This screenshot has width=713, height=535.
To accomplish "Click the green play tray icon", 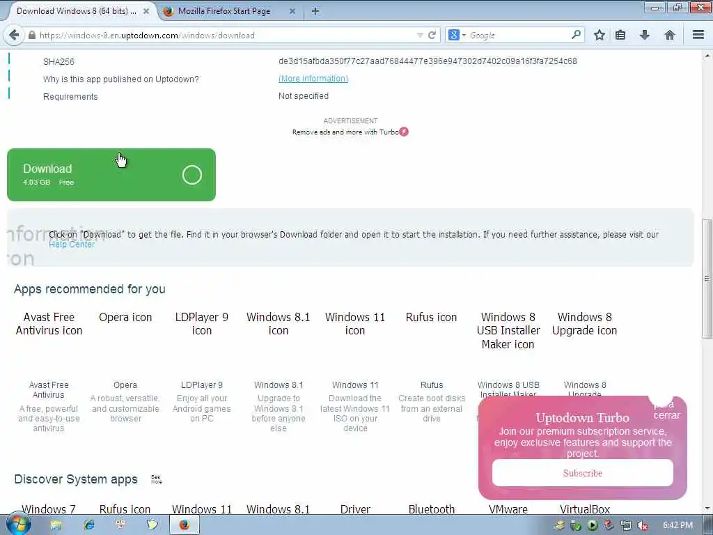I will [592, 525].
